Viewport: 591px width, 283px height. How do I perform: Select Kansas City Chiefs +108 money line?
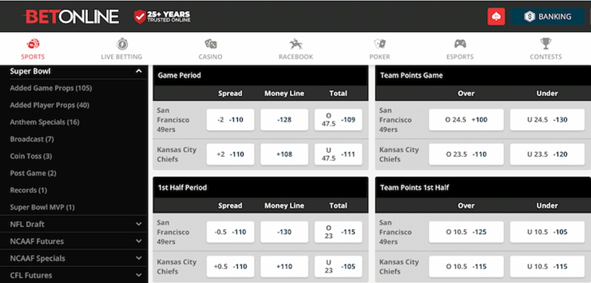pos(284,155)
